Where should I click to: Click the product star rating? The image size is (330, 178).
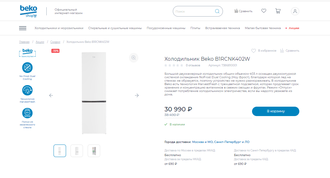tap(174, 65)
